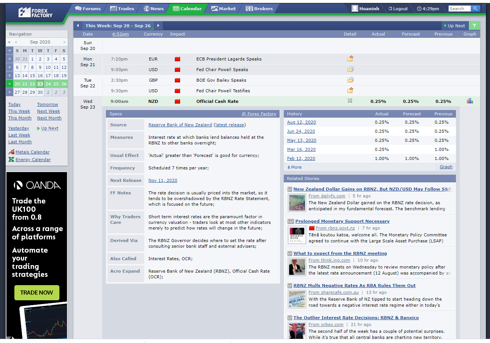Open the history Graph link
Screen dimensions: 490x343
click(x=446, y=167)
